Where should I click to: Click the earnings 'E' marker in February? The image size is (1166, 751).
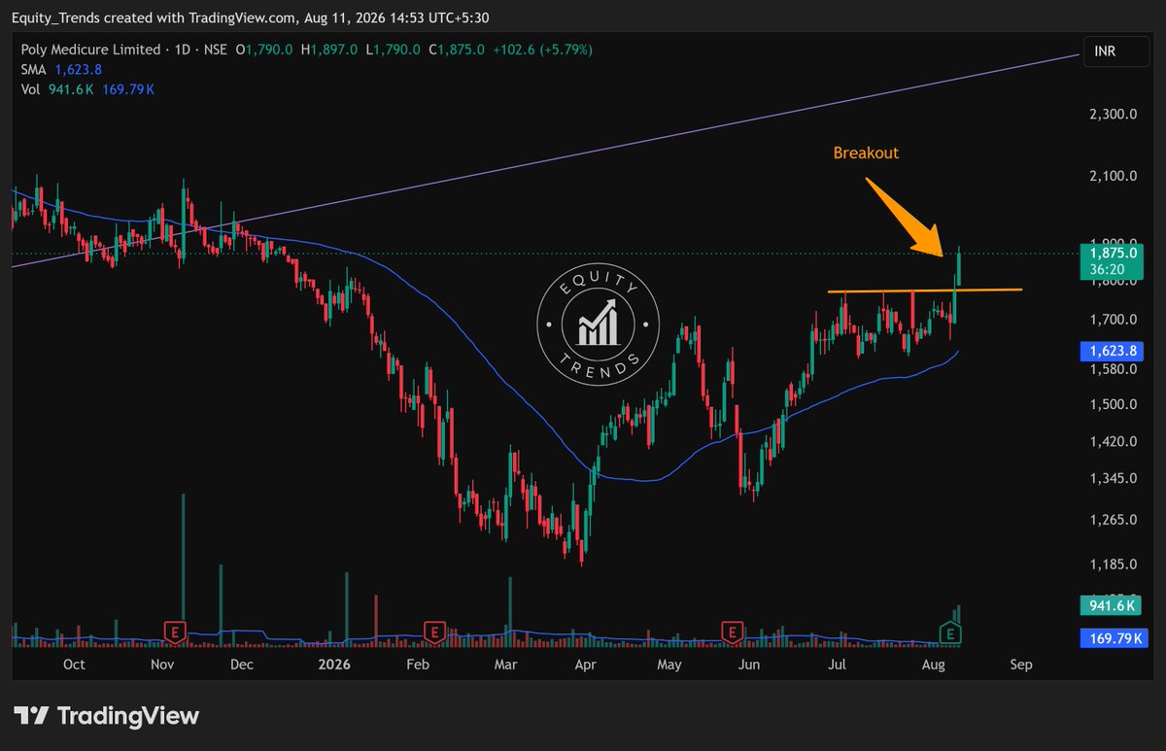(435, 632)
